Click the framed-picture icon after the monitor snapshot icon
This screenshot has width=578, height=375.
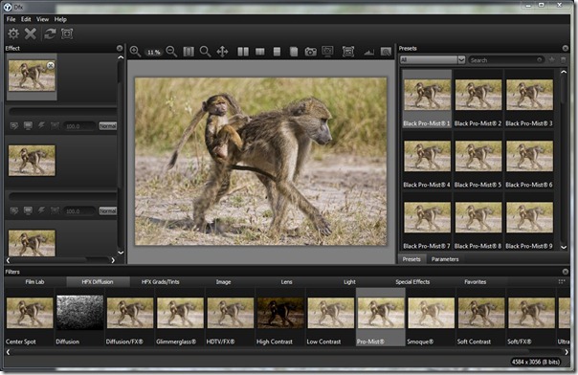[x=348, y=52]
